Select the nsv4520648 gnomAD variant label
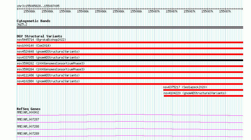The image size is (251, 140). pyautogui.click(x=48, y=51)
